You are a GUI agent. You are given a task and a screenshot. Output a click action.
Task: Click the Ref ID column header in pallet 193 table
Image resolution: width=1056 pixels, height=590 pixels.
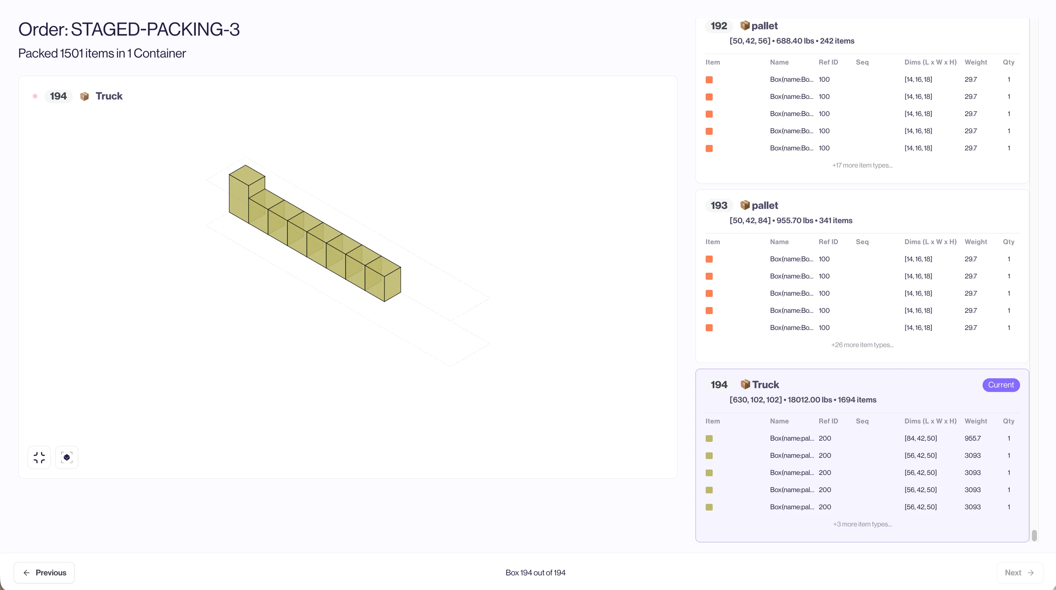[828, 242]
